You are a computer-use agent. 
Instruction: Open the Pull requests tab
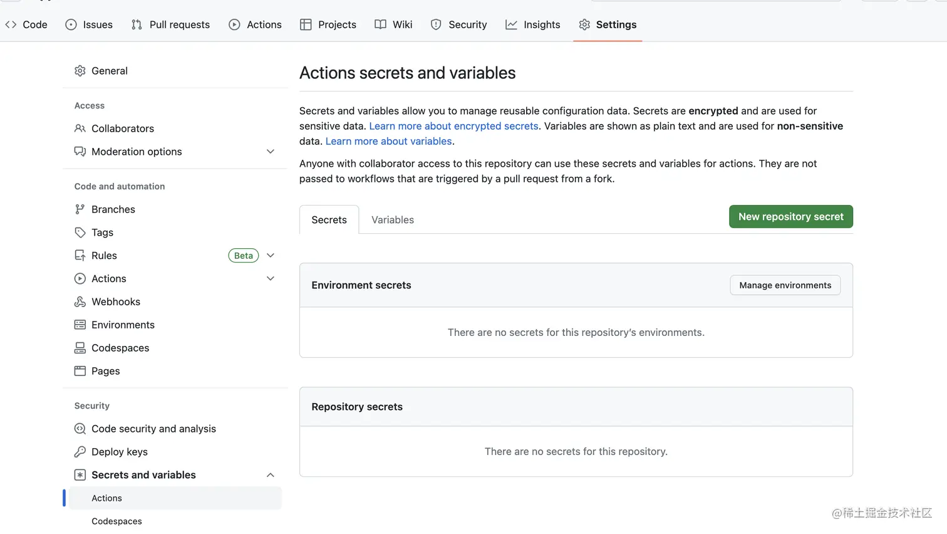point(171,24)
